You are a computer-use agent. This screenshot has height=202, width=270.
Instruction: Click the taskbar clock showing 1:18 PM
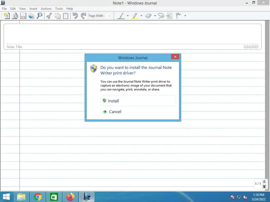pyautogui.click(x=258, y=197)
